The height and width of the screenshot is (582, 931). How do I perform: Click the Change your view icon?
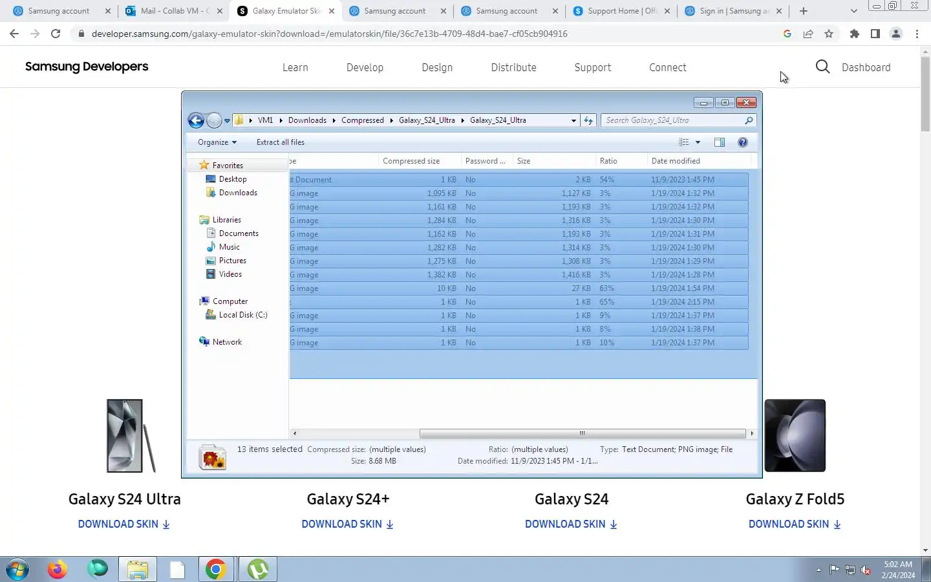pos(684,142)
